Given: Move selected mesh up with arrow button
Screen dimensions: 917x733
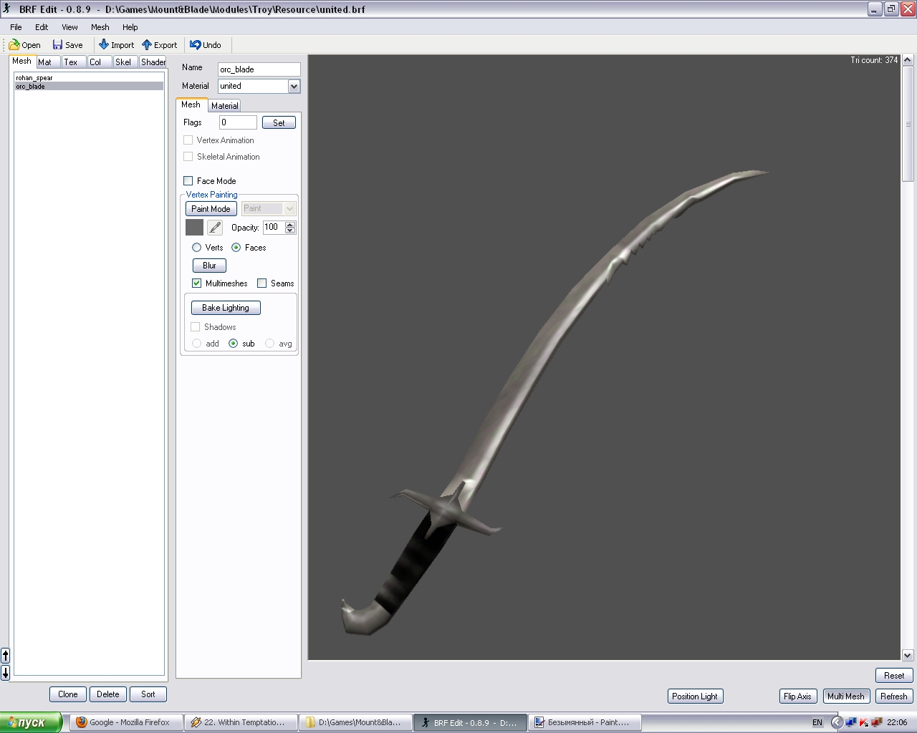Looking at the screenshot, I should coord(5,656).
